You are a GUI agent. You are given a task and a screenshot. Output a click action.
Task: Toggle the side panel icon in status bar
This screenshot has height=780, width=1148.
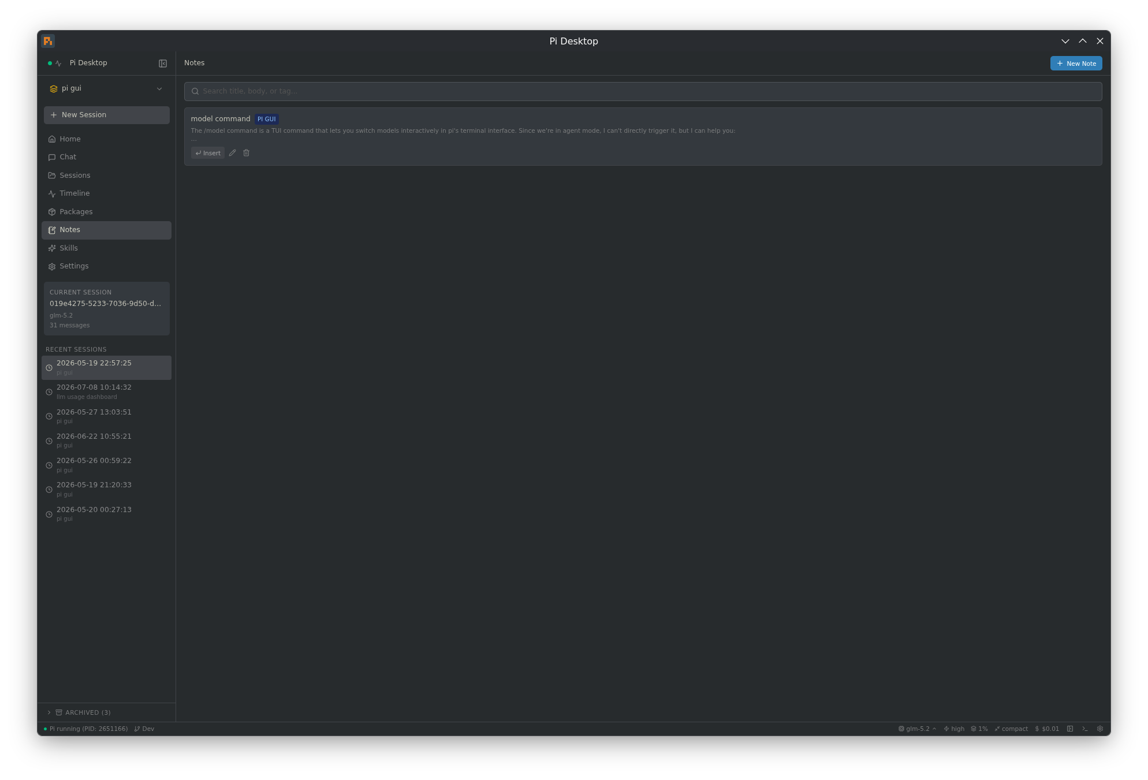1070,729
